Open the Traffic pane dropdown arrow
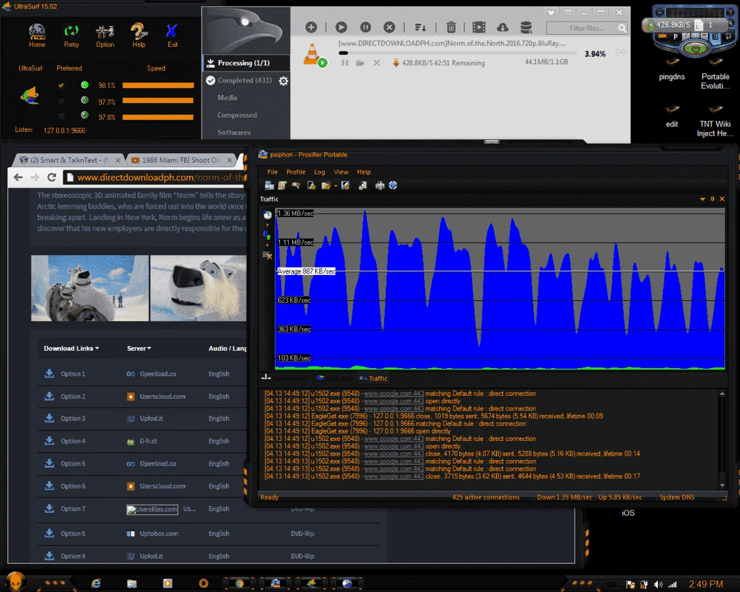 point(702,199)
